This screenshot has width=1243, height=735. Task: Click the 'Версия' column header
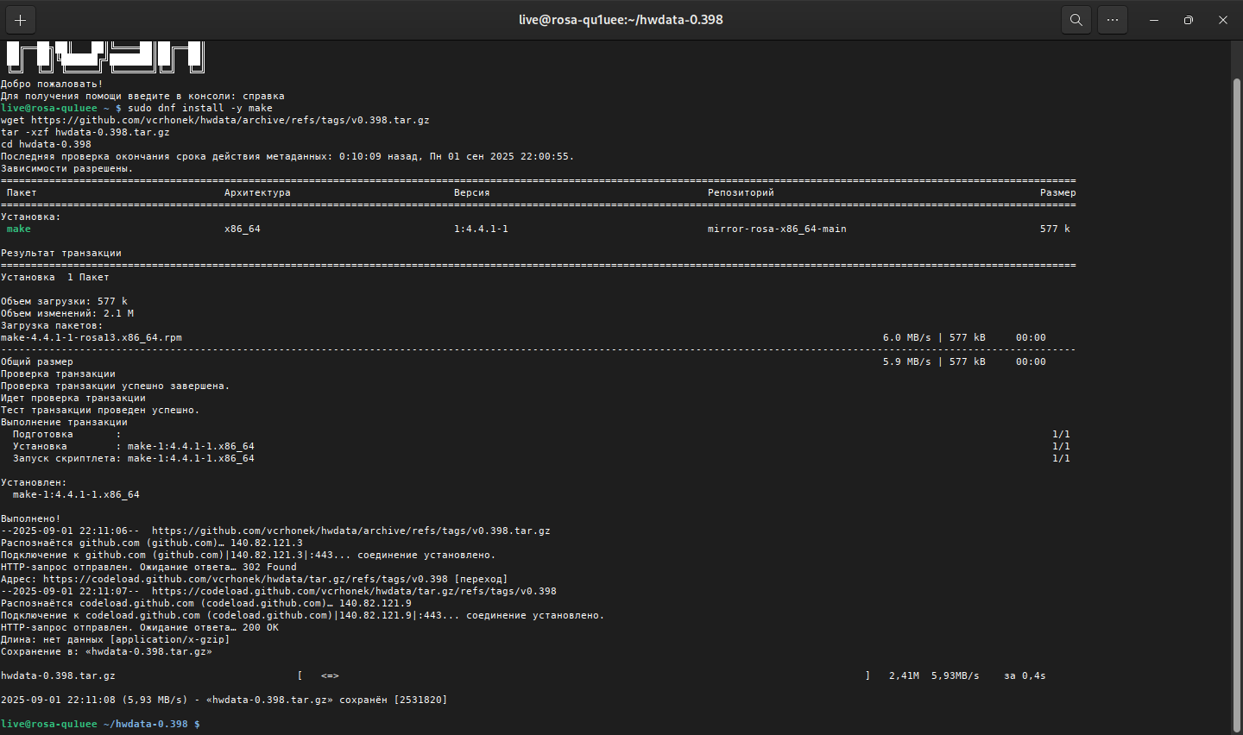point(471,192)
